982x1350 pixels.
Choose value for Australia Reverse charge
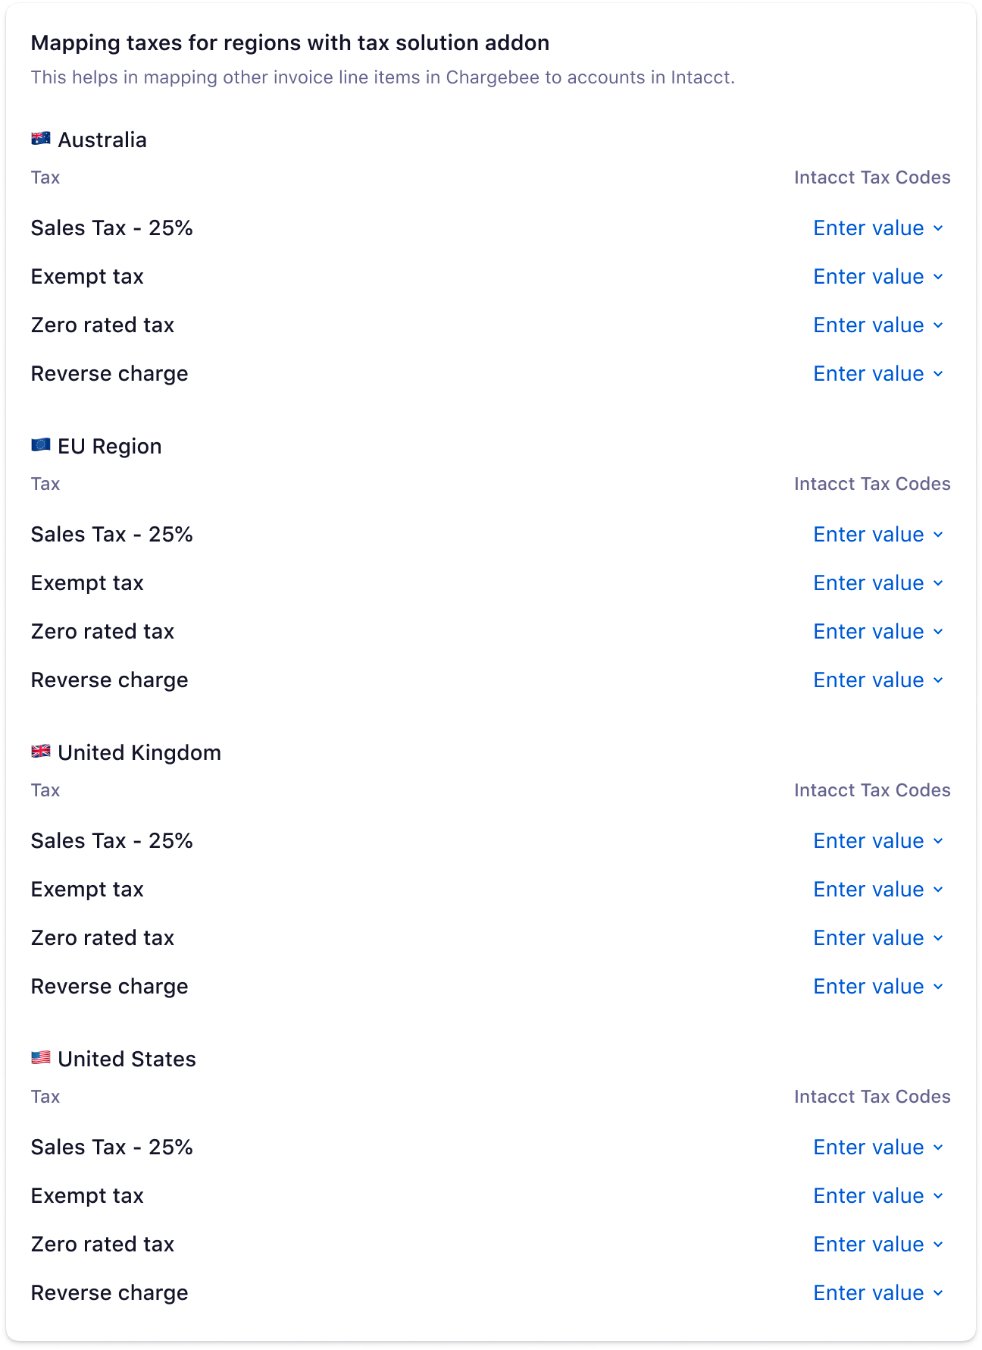878,374
